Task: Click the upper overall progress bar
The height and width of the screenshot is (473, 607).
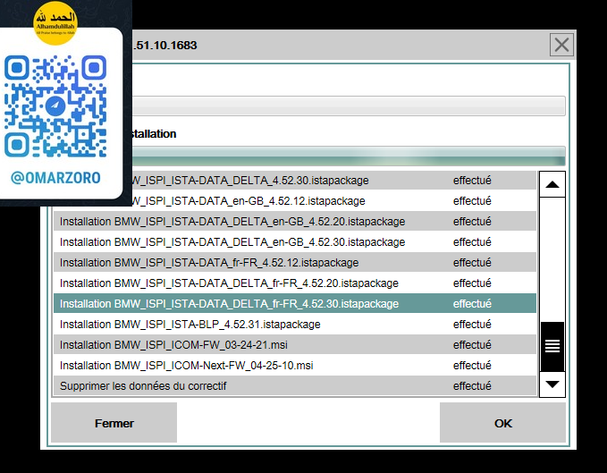Action: click(349, 106)
